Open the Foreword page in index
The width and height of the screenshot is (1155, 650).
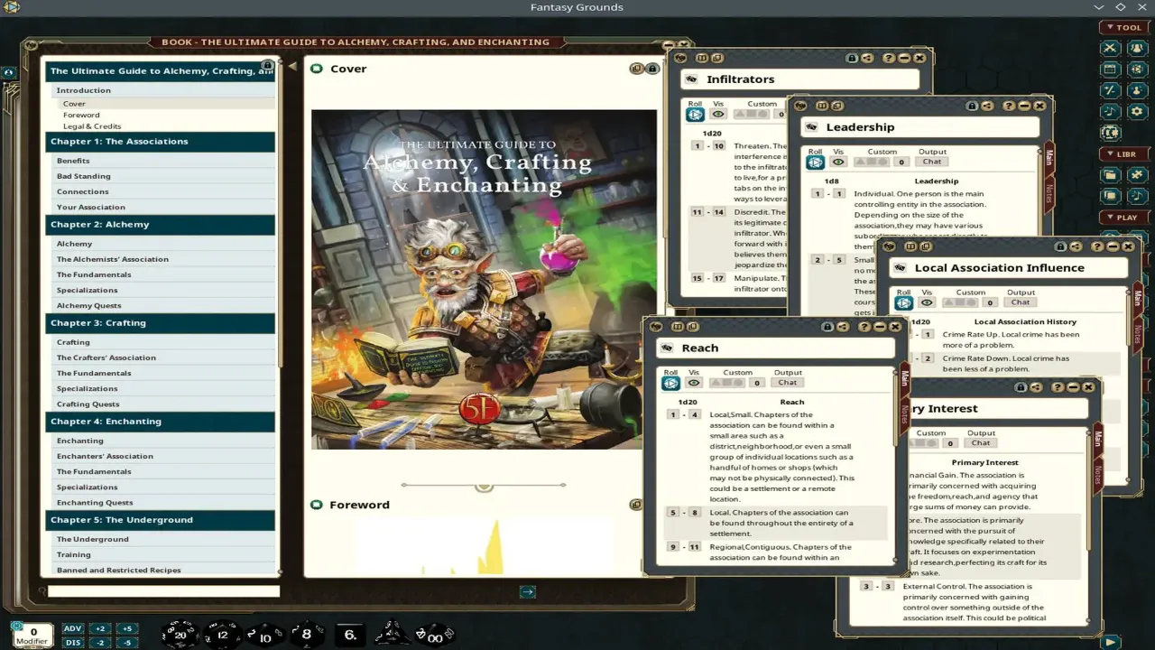81,115
